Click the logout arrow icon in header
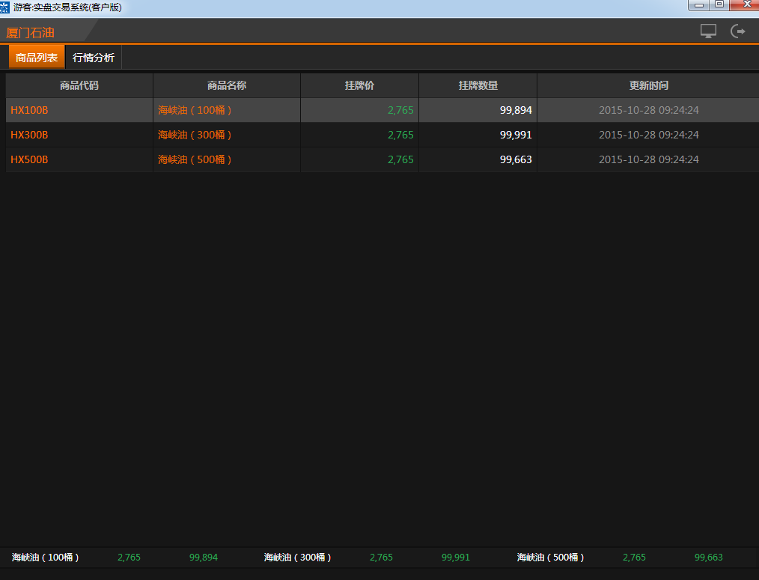 tap(739, 31)
